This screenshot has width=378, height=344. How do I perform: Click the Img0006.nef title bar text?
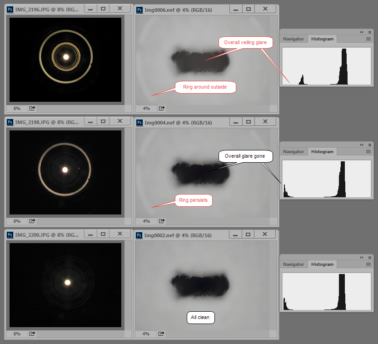click(178, 10)
